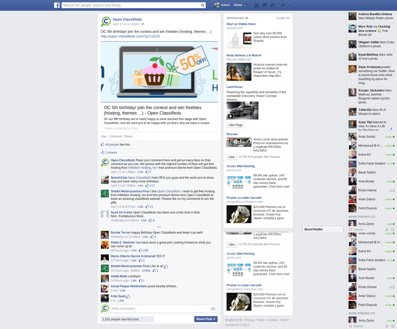Like Saeed Kola's comment
The width and height of the screenshot is (397, 329).
tap(141, 185)
